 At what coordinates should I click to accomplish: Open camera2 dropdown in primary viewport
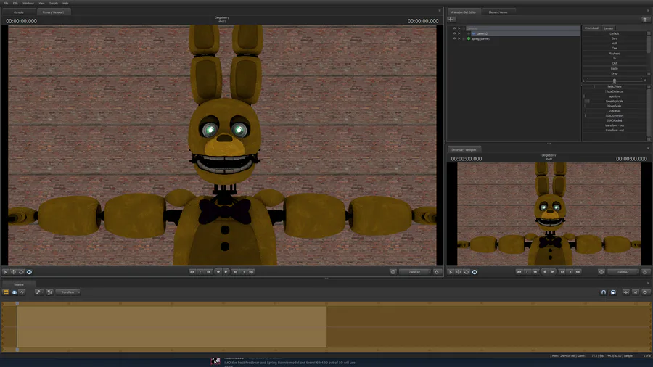click(x=415, y=272)
